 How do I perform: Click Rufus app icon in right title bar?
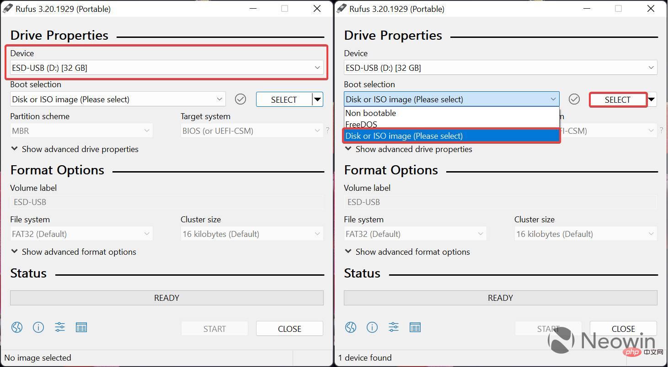coord(341,8)
